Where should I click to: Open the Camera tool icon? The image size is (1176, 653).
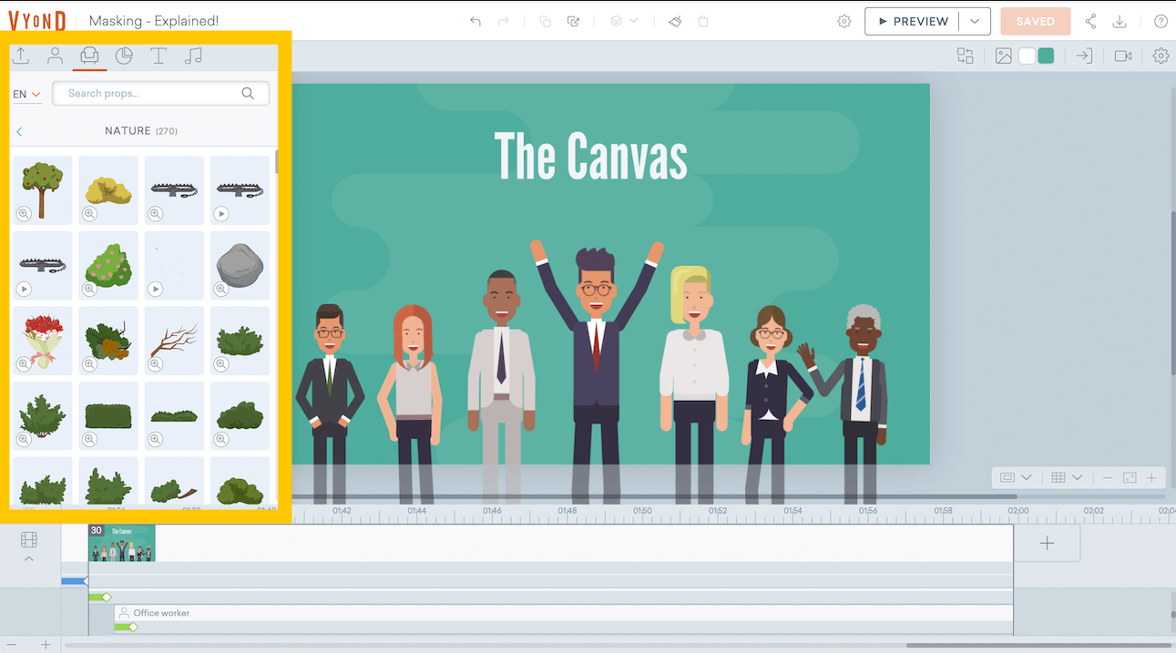(x=1122, y=56)
